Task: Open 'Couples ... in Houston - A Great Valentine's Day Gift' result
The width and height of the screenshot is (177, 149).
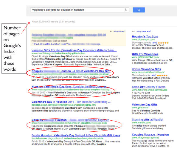Action: click(x=71, y=71)
